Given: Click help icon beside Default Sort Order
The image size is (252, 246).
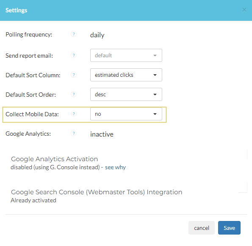Looking at the screenshot, I should pyautogui.click(x=74, y=94).
